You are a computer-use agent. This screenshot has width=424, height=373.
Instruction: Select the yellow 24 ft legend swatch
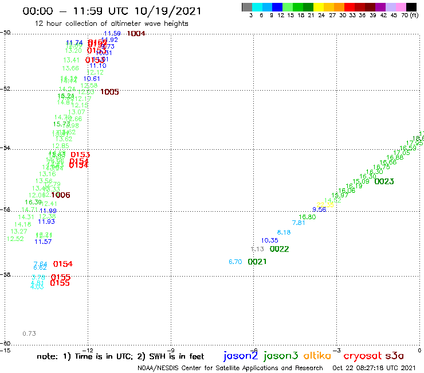click(x=319, y=7)
